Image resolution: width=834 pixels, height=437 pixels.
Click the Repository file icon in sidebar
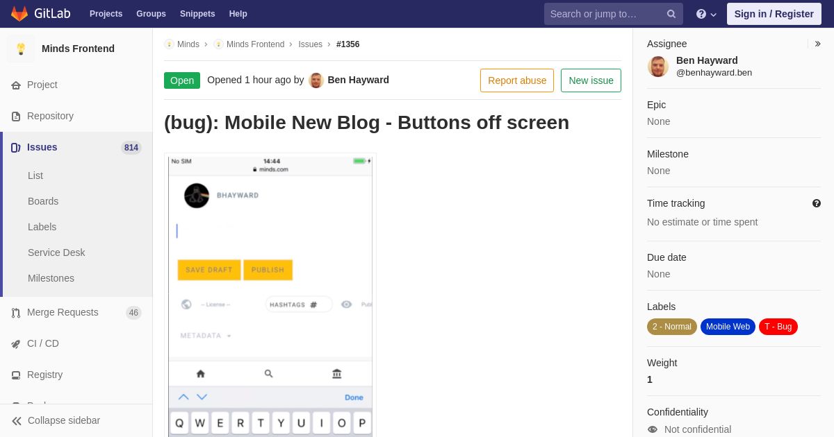(x=16, y=117)
